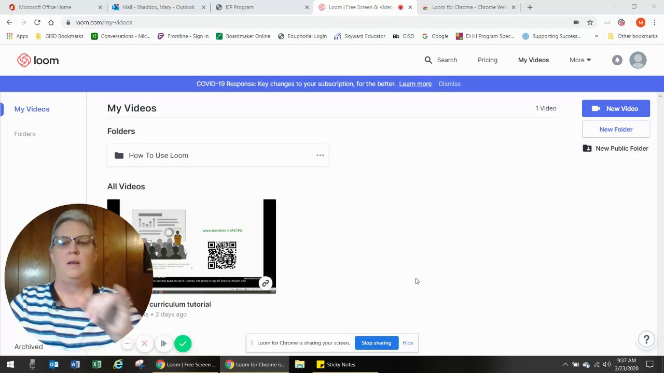Click the address bar URL
The image size is (664, 373).
coord(103,22)
